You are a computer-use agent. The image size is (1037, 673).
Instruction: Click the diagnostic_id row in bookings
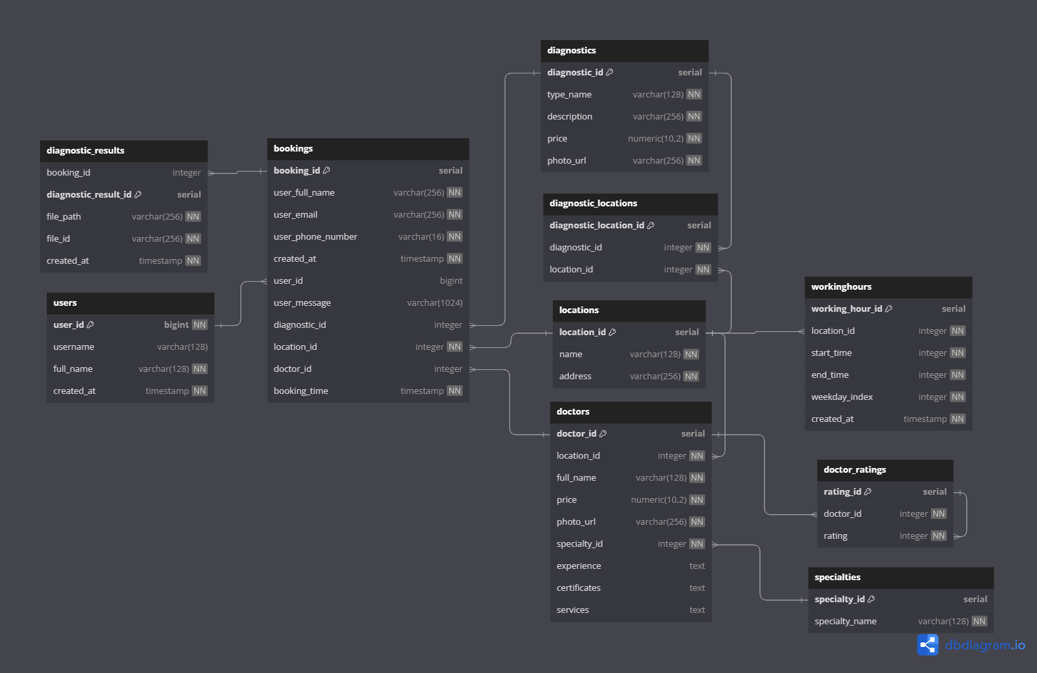point(368,325)
